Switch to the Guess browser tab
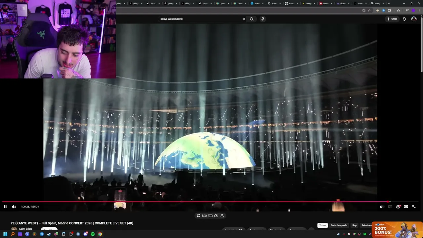This screenshot has height=238, width=423. pyautogui.click(x=343, y=3)
